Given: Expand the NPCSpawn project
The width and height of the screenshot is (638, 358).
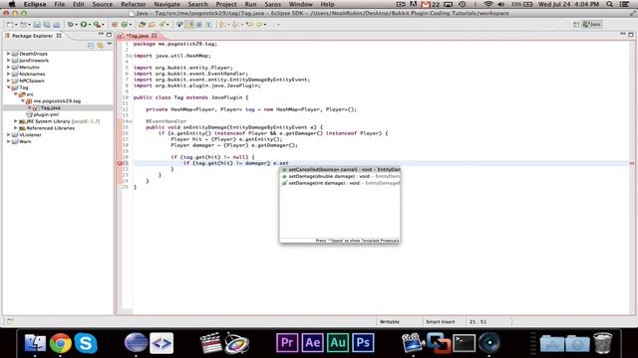Looking at the screenshot, I should [x=8, y=81].
